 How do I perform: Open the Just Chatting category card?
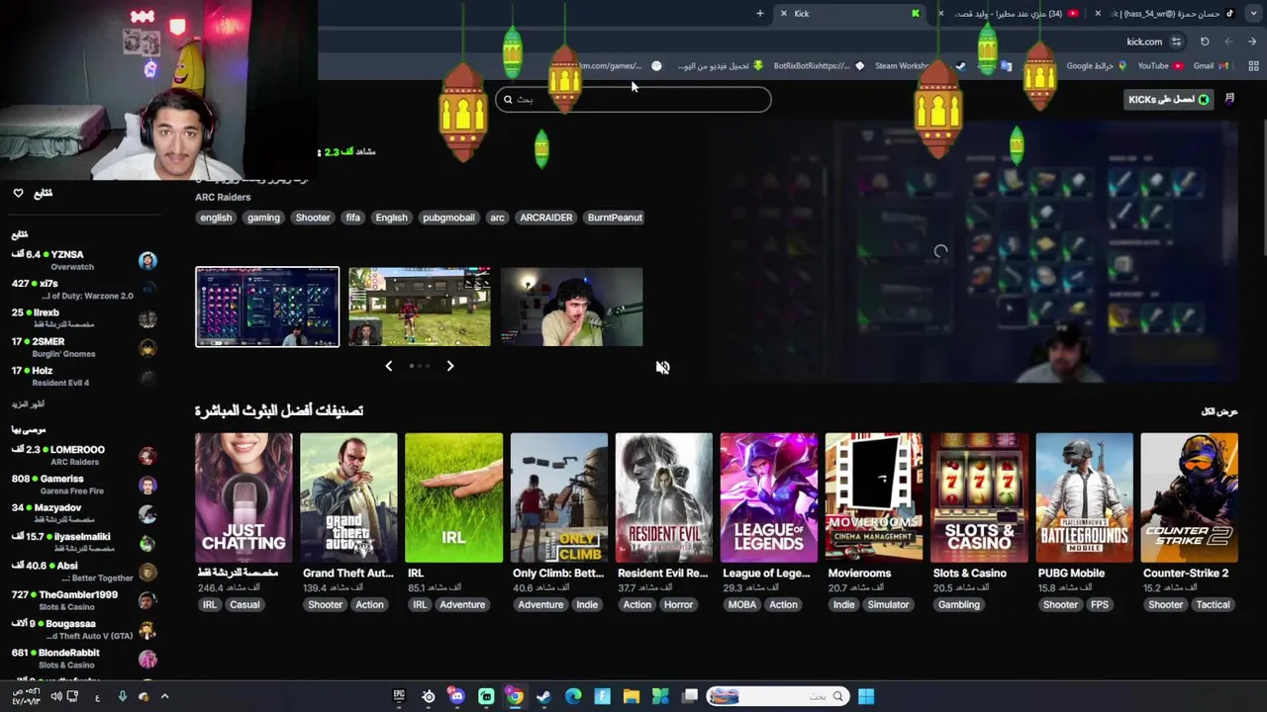tap(244, 497)
